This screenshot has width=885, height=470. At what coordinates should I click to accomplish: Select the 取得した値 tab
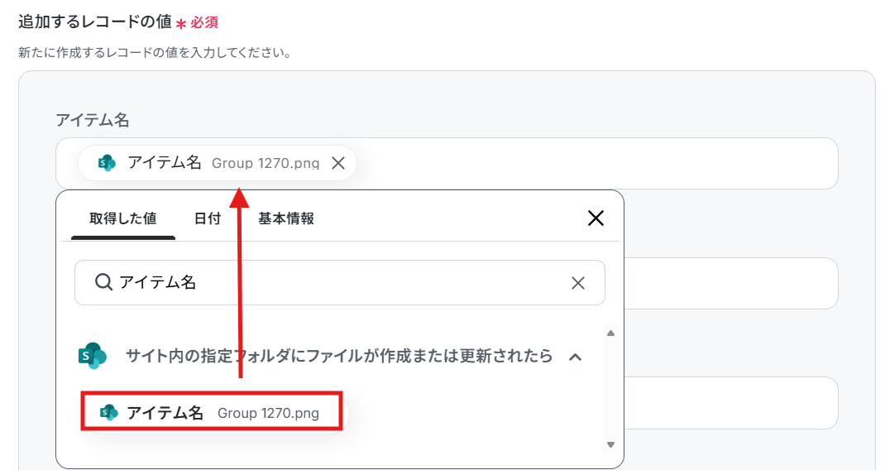coord(123,218)
